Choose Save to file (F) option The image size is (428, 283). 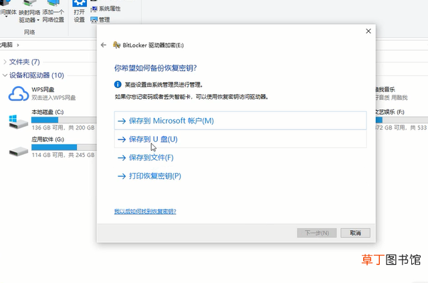click(x=151, y=158)
